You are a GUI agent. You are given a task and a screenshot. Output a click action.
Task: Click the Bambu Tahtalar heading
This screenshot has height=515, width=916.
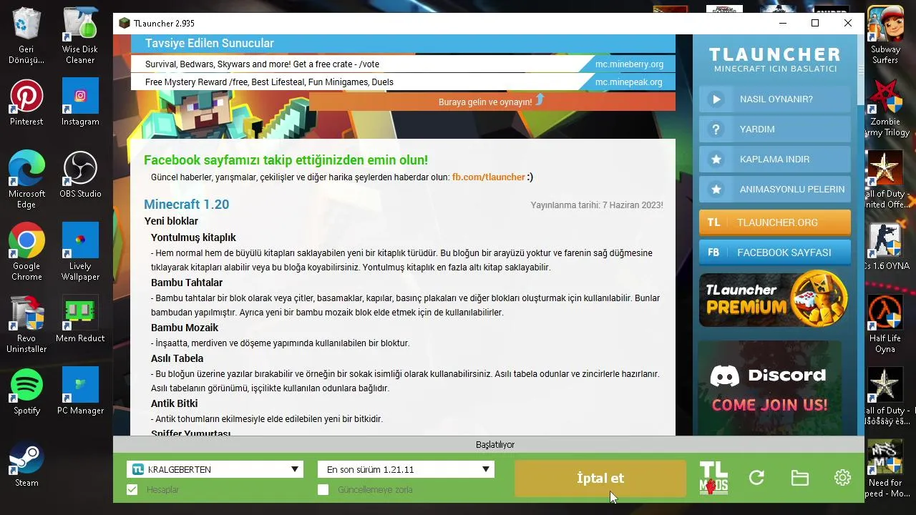click(x=187, y=283)
